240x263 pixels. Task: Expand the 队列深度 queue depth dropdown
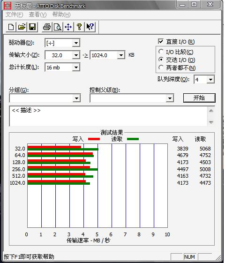[210, 80]
